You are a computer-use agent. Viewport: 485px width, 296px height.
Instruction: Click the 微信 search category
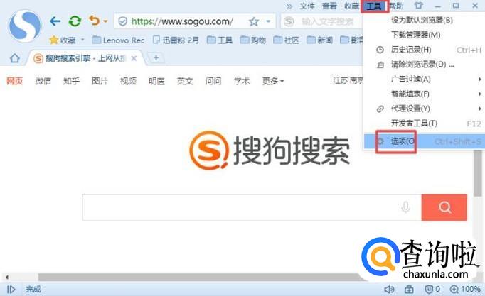(43, 81)
